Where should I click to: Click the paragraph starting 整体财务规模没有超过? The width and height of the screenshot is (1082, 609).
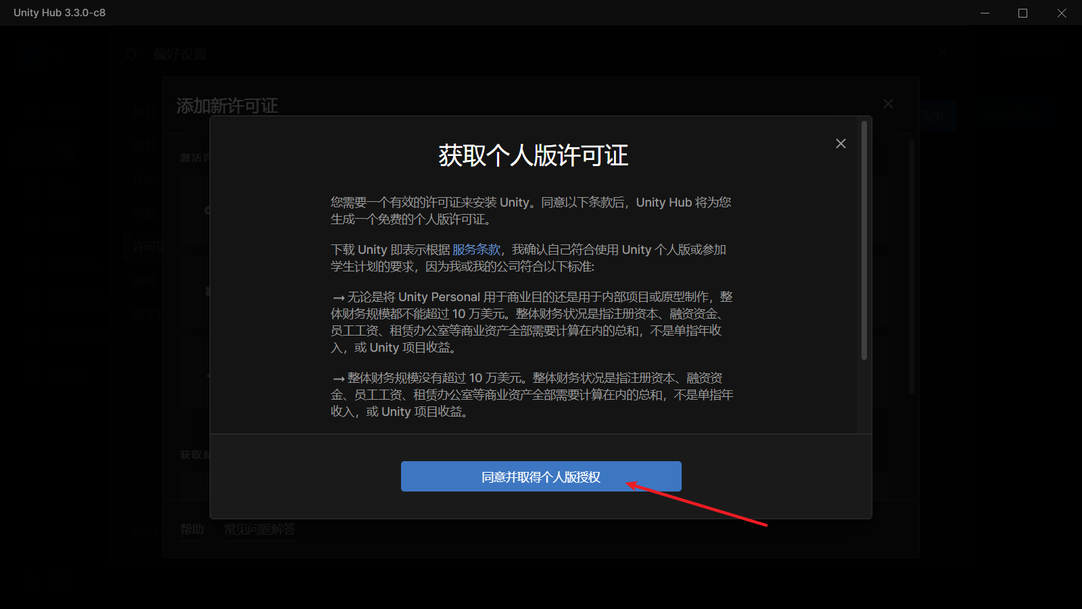pyautogui.click(x=532, y=394)
